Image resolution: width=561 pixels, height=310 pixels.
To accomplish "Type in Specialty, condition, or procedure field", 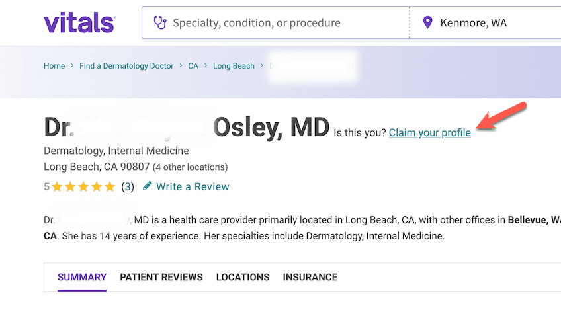I will (278, 23).
